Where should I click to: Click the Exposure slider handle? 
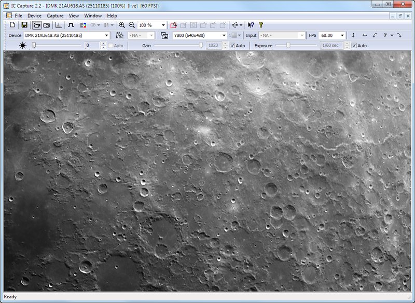pos(288,46)
